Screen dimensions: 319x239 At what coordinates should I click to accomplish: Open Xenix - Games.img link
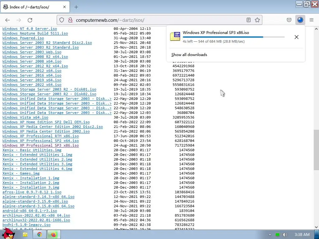tap(21, 174)
